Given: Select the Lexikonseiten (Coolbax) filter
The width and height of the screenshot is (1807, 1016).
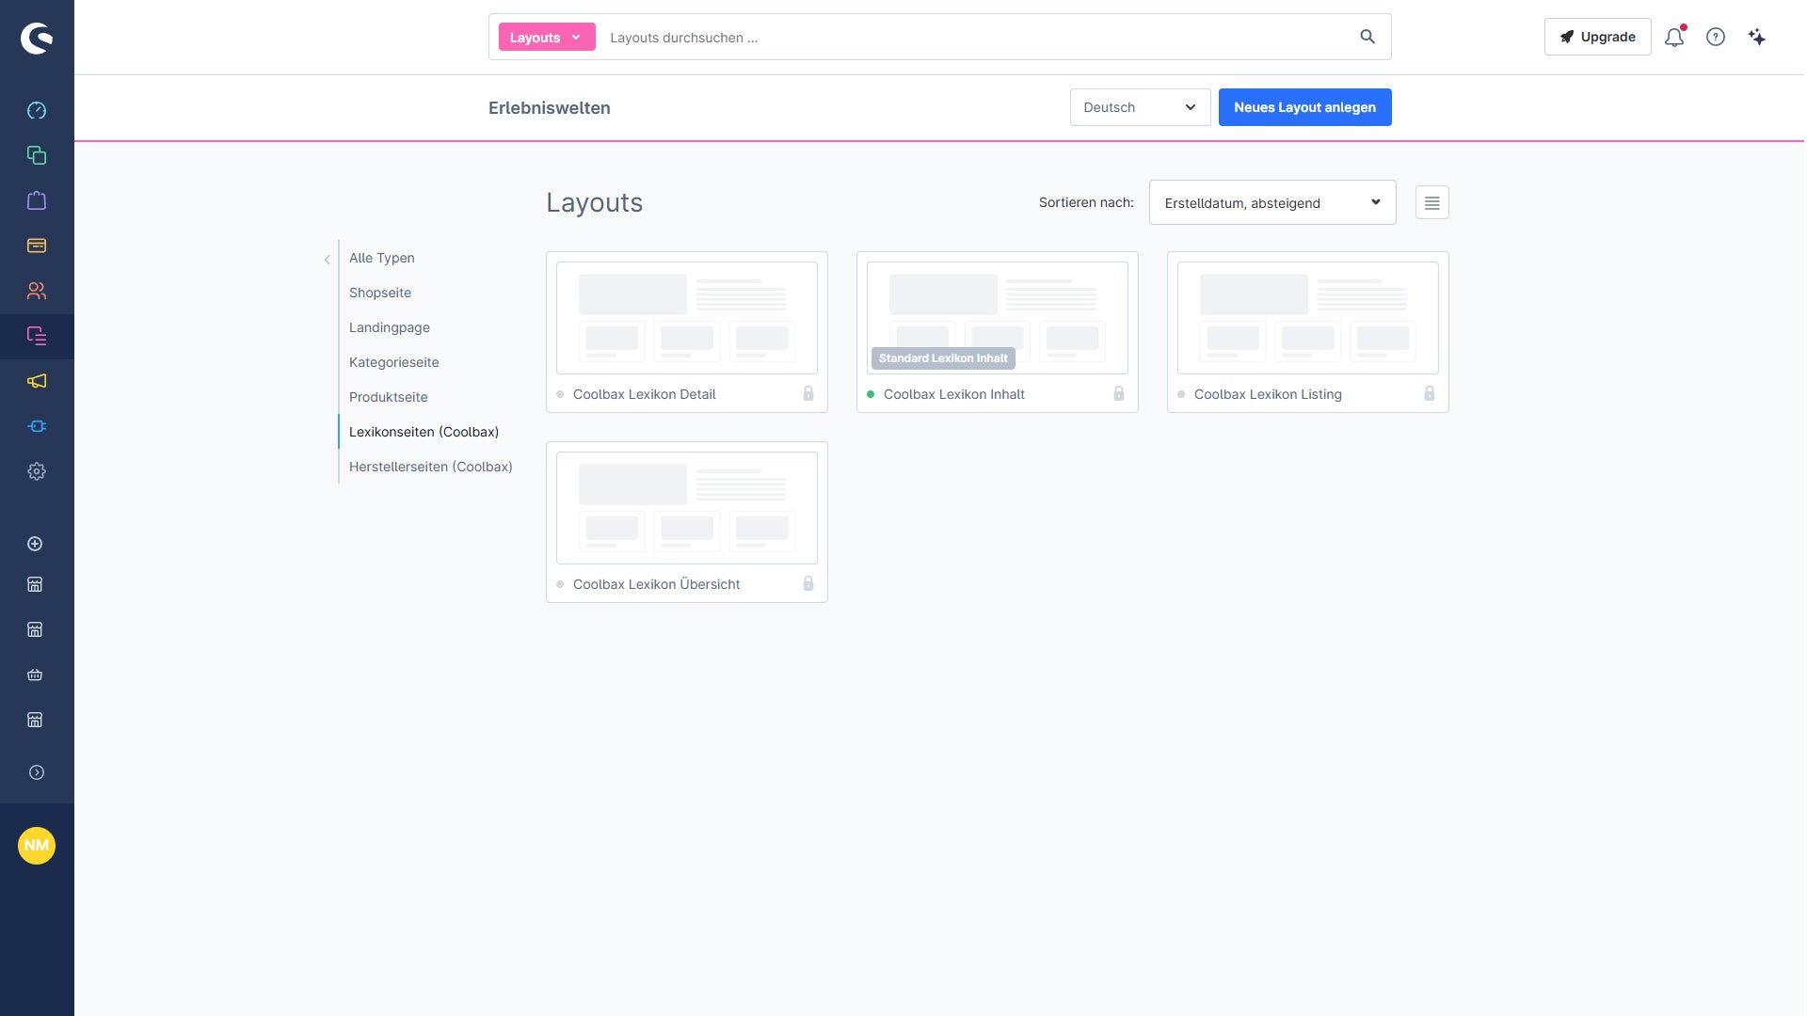Looking at the screenshot, I should pyautogui.click(x=424, y=432).
